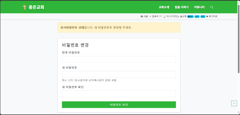This screenshot has width=240, height=115.
Task: Open 새글 new posts link
Action: click(144, 17)
